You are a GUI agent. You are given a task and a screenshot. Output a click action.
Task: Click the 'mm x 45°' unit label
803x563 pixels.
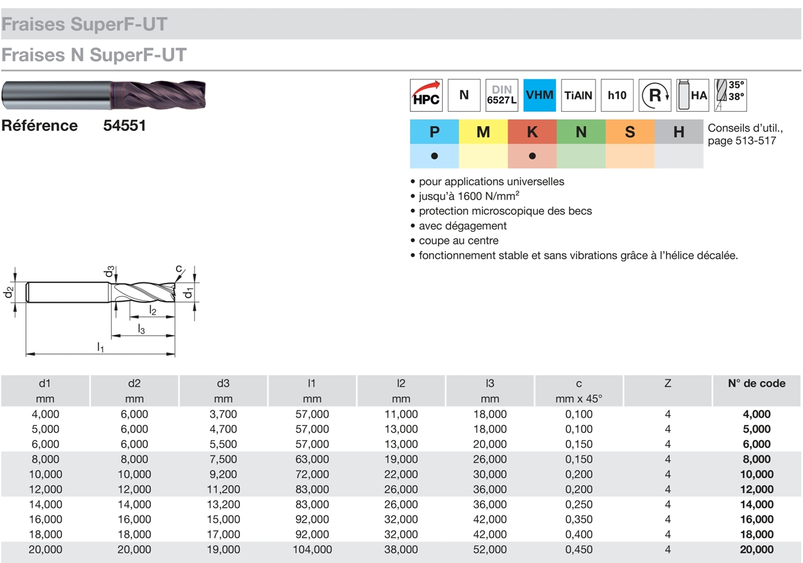[579, 399]
